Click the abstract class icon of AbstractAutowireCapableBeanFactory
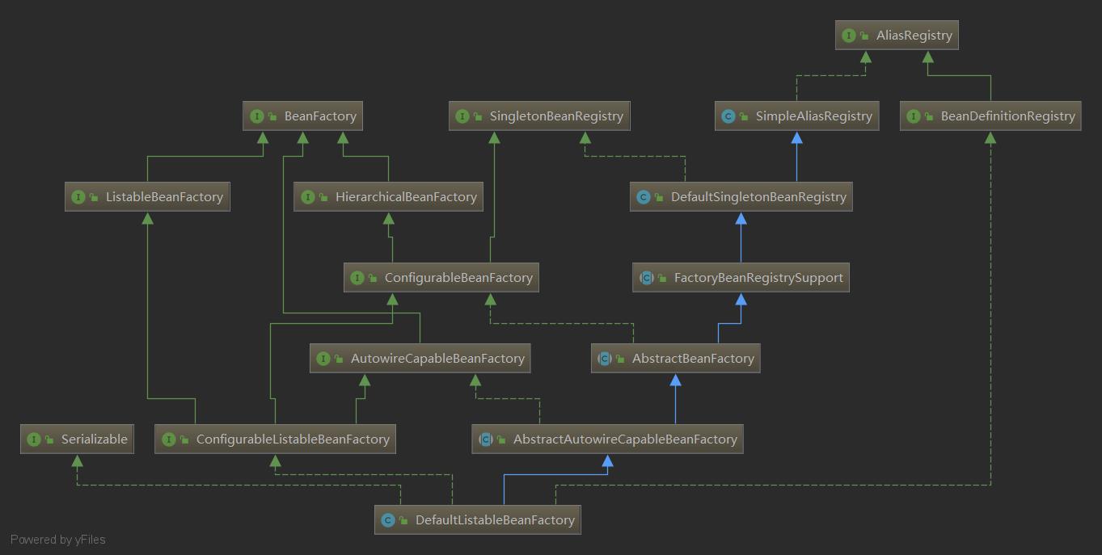Image resolution: width=1102 pixels, height=555 pixels. coord(486,439)
